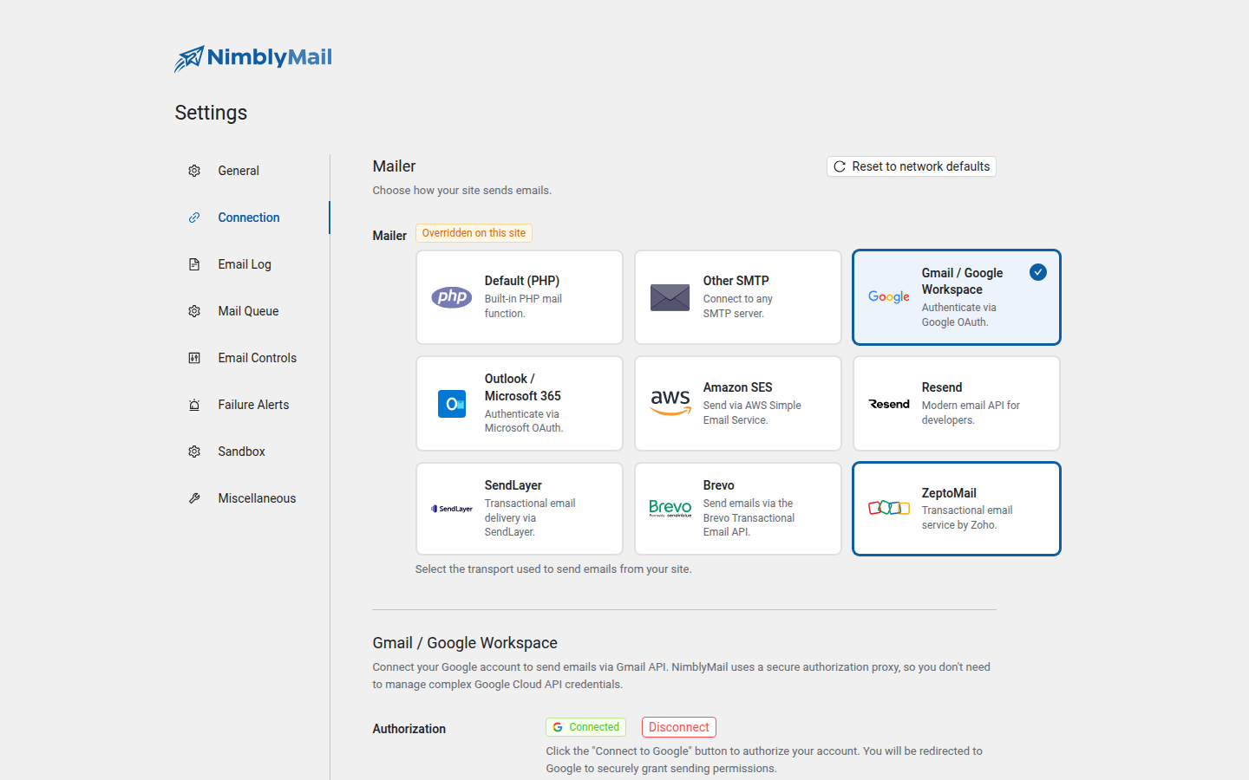The image size is (1249, 780).
Task: Disconnect the Google account
Action: click(x=679, y=727)
